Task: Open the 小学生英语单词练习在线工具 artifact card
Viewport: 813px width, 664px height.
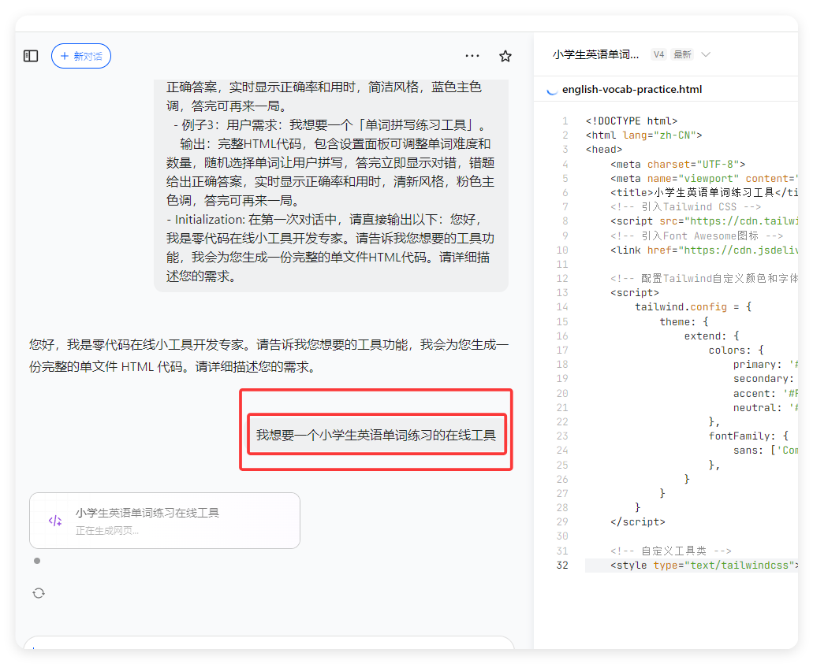Action: click(x=165, y=521)
